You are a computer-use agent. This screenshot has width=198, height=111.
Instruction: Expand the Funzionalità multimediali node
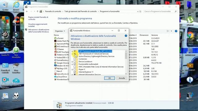pos(72,64)
